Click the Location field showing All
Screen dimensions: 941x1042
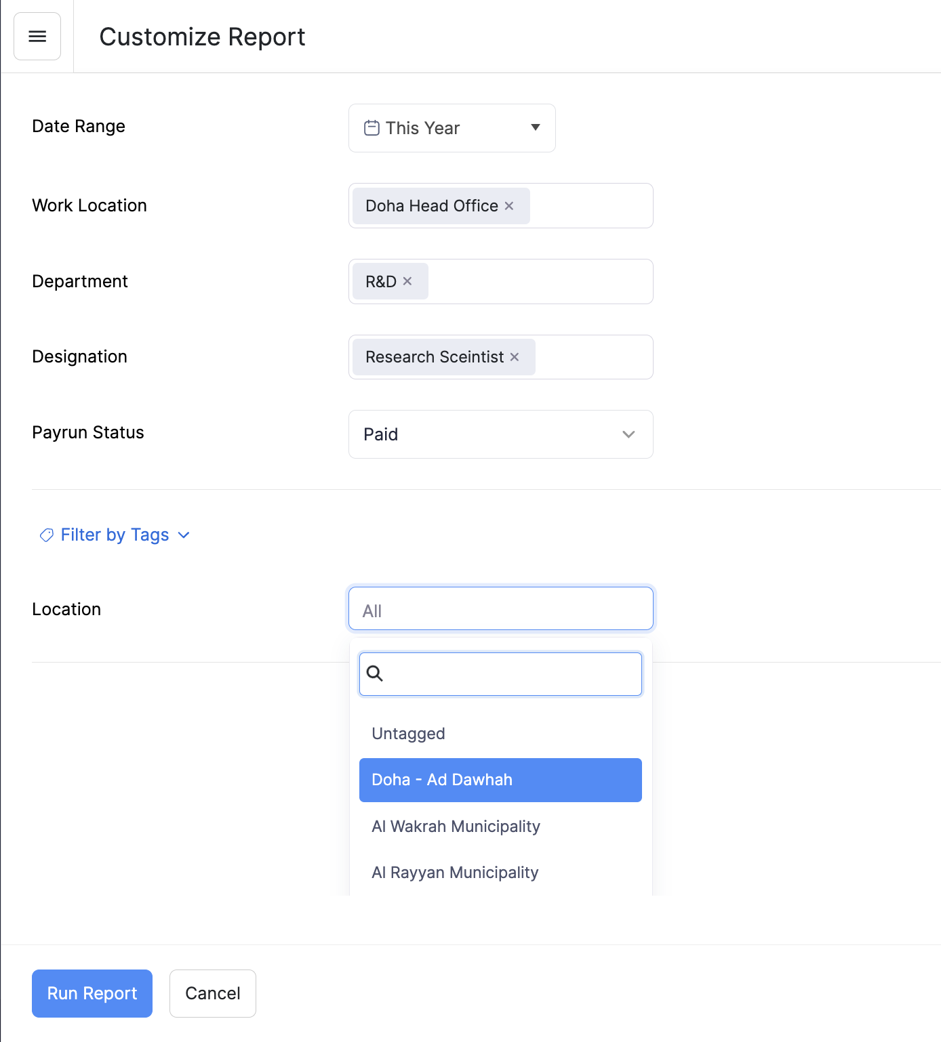500,608
